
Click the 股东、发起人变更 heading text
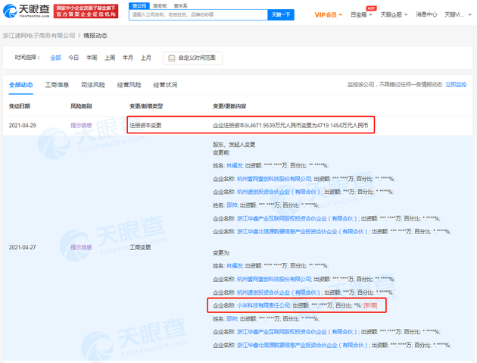pyautogui.click(x=234, y=145)
